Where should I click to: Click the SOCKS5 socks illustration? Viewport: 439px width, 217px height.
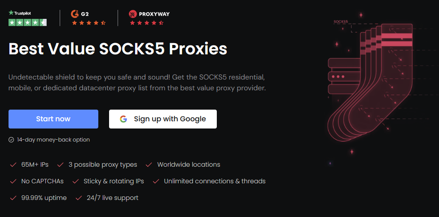tap(373, 85)
